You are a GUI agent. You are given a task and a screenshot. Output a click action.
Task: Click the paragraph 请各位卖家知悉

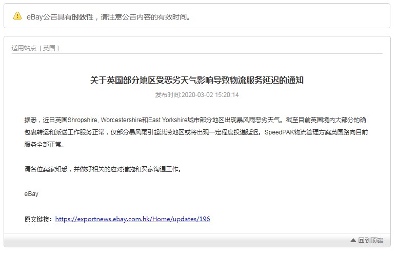[104, 169]
